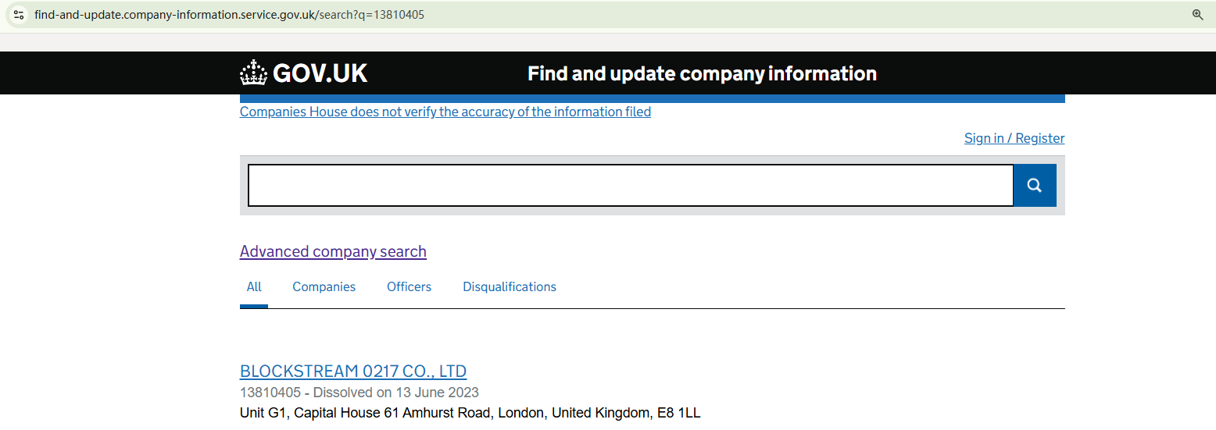
Task: Switch to the Officers tab
Action: pyautogui.click(x=409, y=287)
